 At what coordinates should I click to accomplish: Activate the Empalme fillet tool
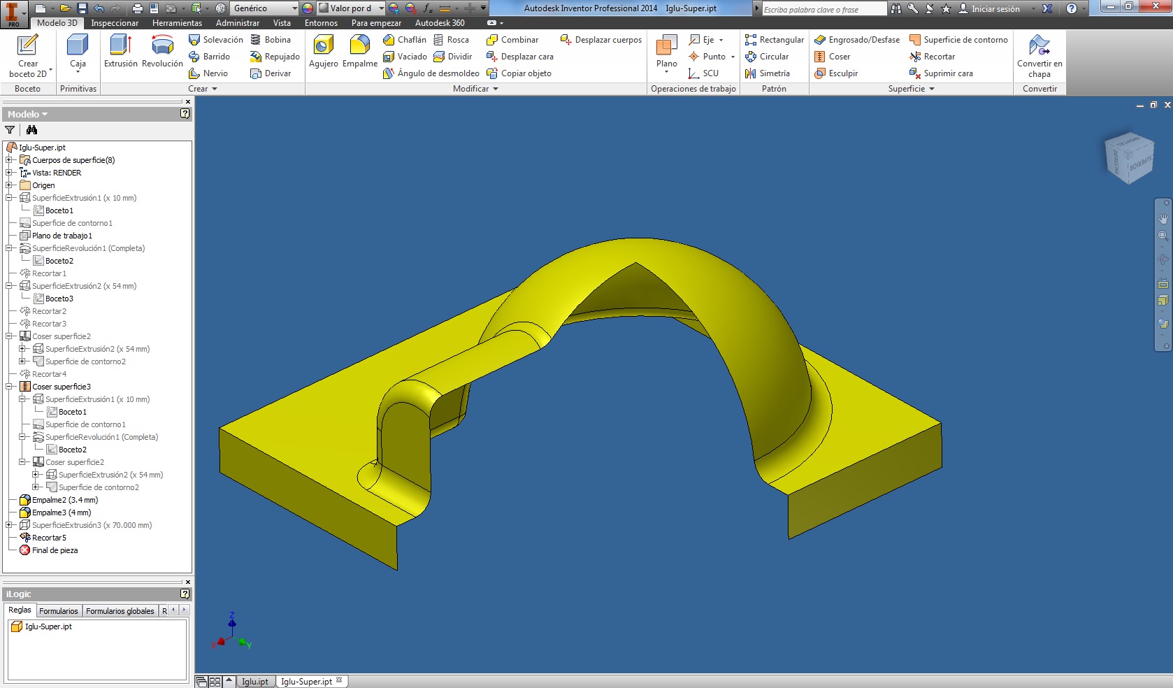point(360,51)
